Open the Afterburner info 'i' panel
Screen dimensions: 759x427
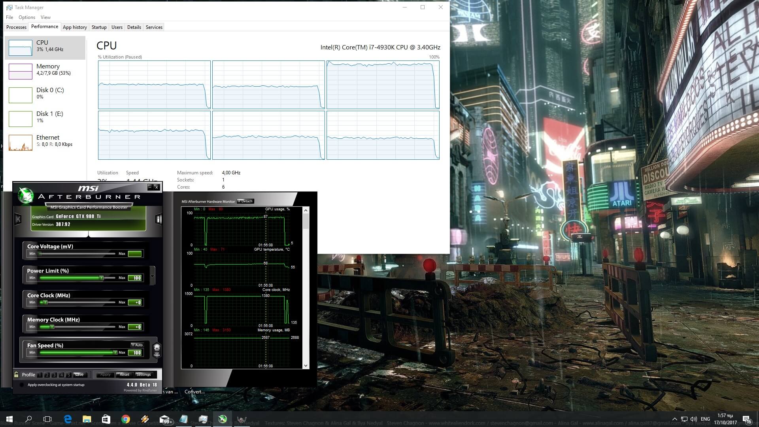[159, 219]
